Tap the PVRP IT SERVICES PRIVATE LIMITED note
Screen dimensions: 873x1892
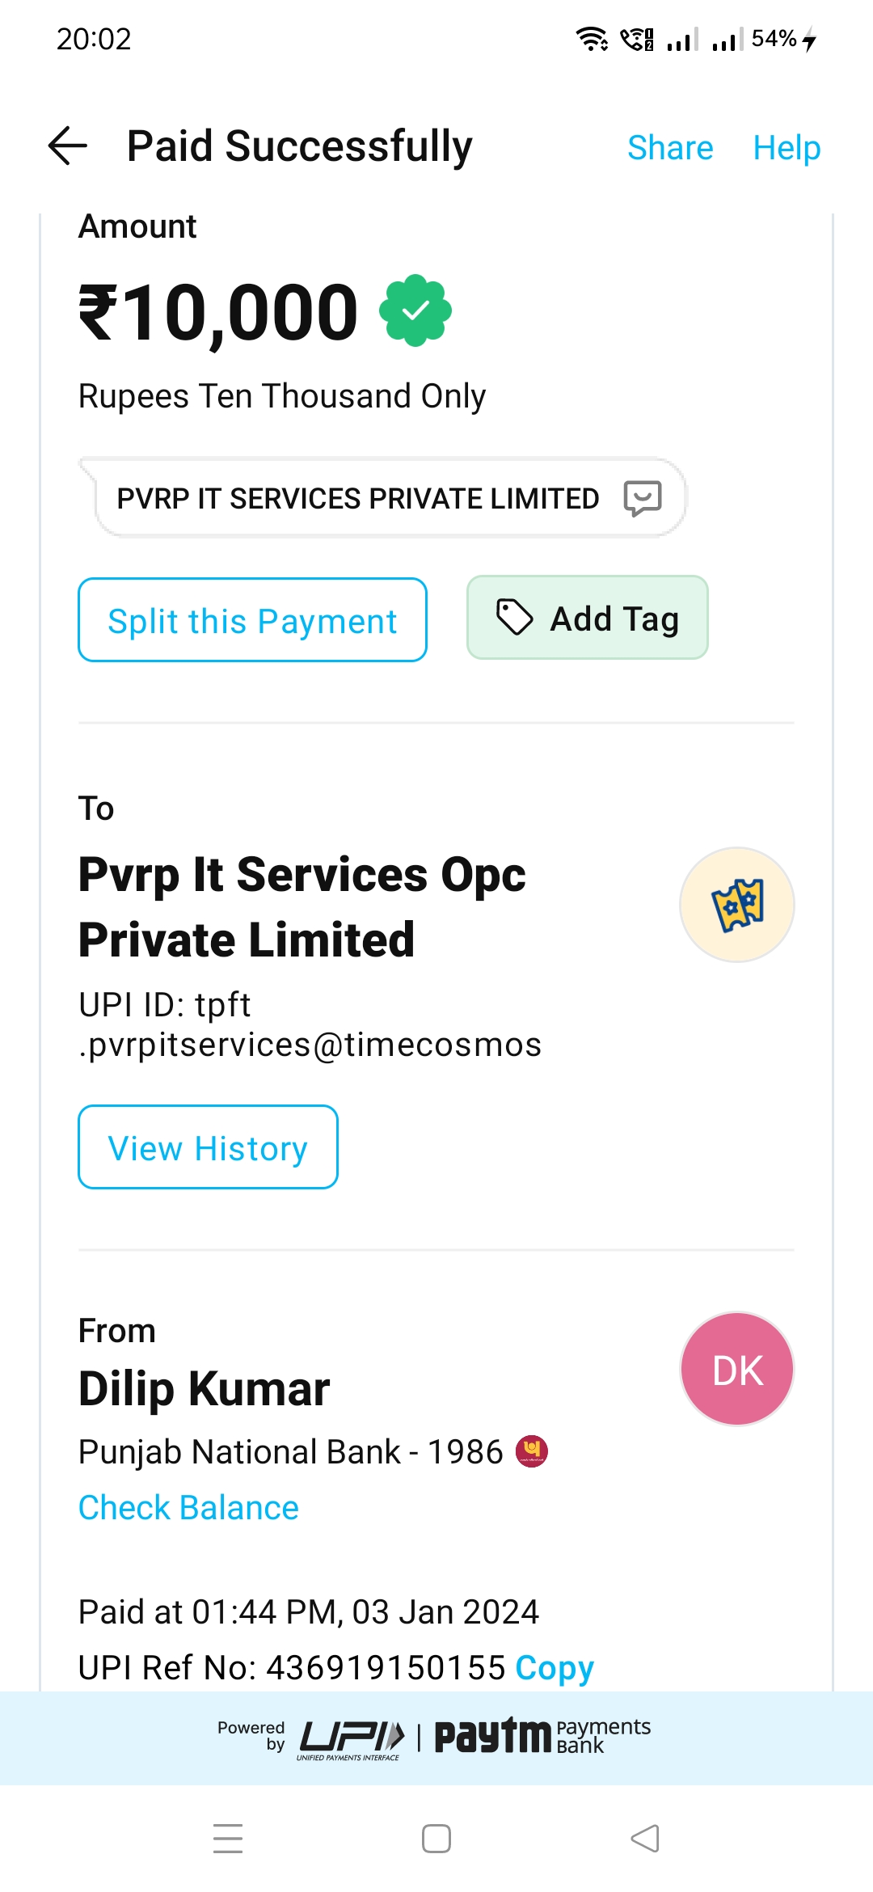[358, 498]
